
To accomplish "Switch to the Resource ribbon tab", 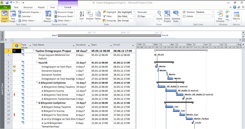I will [x=28, y=7].
